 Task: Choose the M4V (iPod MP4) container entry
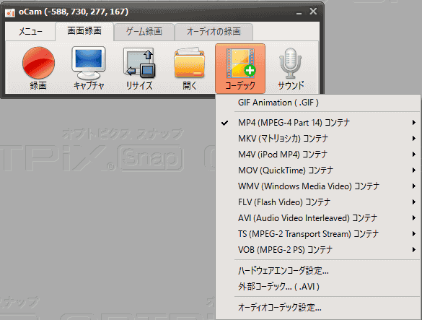(318, 155)
